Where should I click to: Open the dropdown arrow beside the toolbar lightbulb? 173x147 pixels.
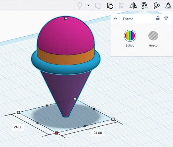88,5
